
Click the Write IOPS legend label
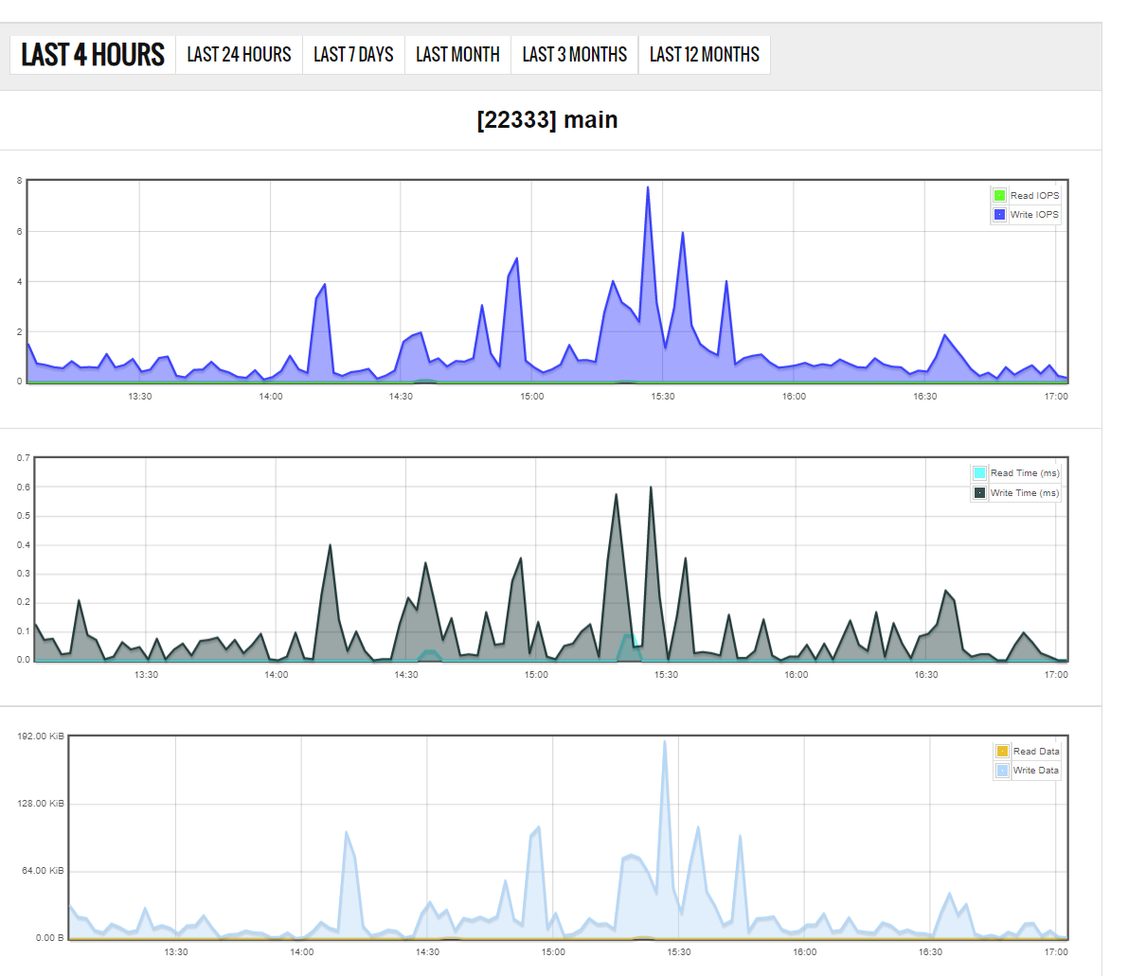pos(1034,214)
